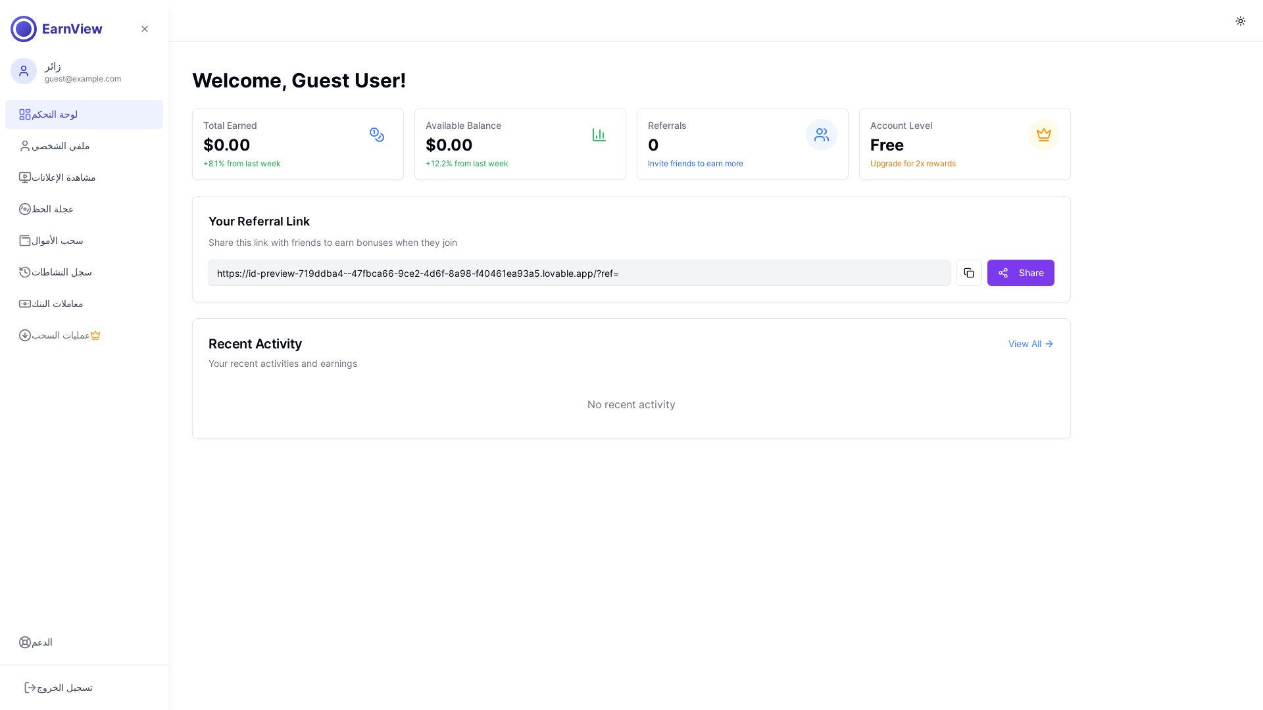The width and height of the screenshot is (1263, 710).
Task: Open the عجلة الحظ lucky wheel menu item
Action: (x=84, y=209)
